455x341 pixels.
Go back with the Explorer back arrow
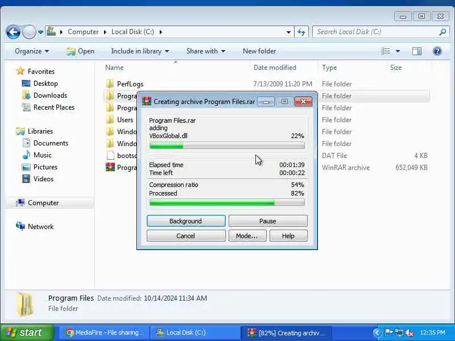point(13,32)
